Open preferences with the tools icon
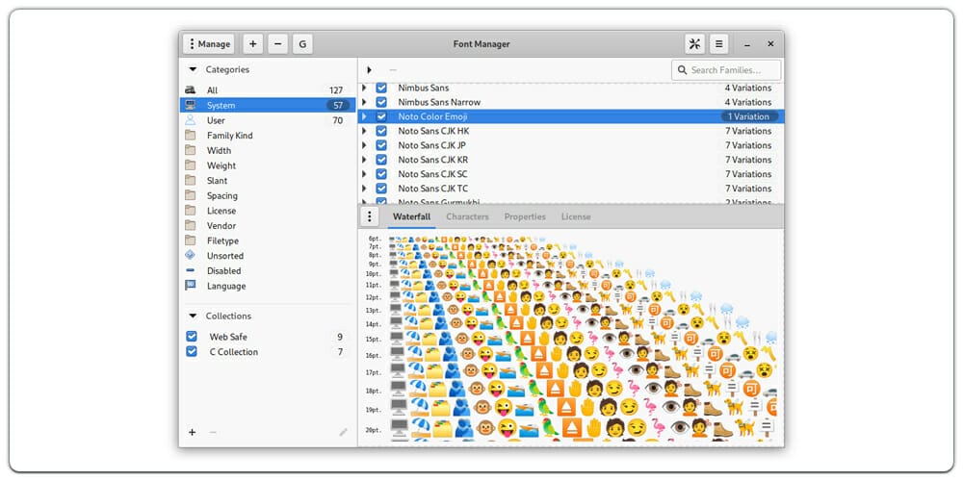The image size is (963, 481). click(x=694, y=44)
